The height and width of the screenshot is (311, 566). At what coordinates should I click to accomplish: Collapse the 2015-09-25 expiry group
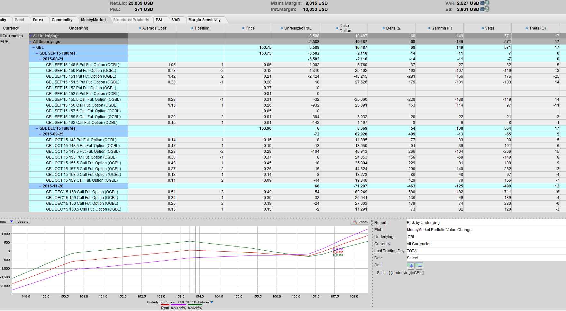pyautogui.click(x=40, y=134)
